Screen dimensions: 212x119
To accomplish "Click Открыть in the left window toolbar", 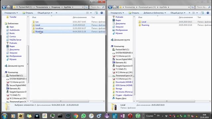I will 28,13.
